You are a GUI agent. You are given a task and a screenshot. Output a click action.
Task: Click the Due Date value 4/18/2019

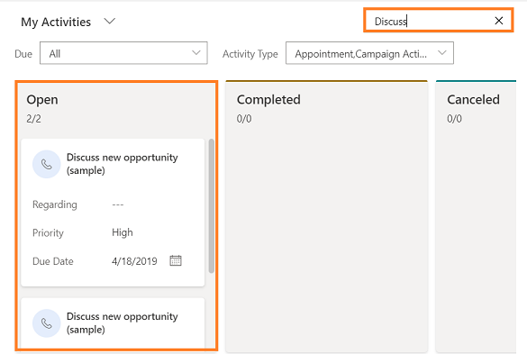[134, 261]
